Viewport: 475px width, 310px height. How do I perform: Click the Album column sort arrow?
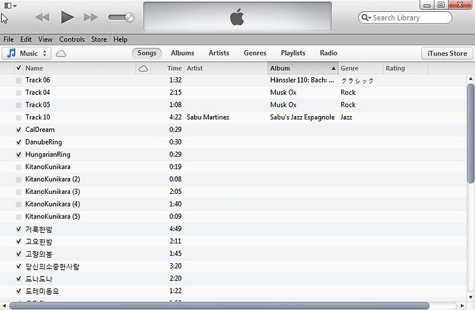[333, 69]
